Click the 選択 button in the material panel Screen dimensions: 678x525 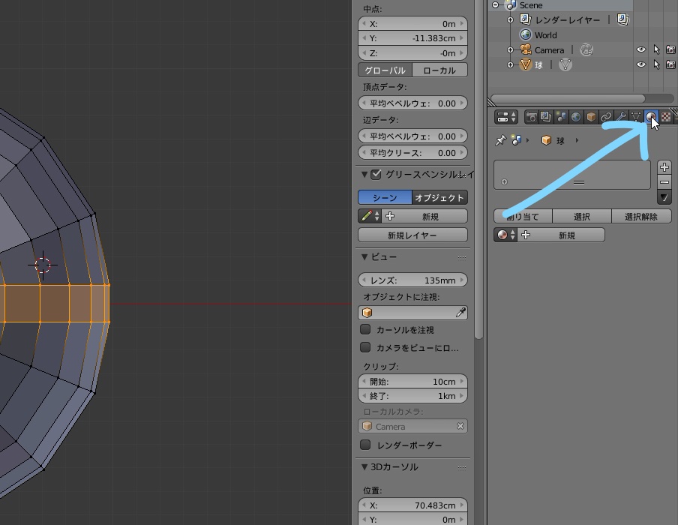click(x=582, y=216)
